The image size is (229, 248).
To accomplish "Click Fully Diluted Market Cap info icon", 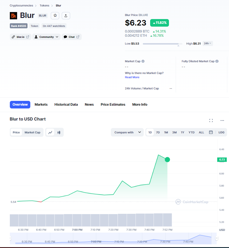I will [217, 61].
